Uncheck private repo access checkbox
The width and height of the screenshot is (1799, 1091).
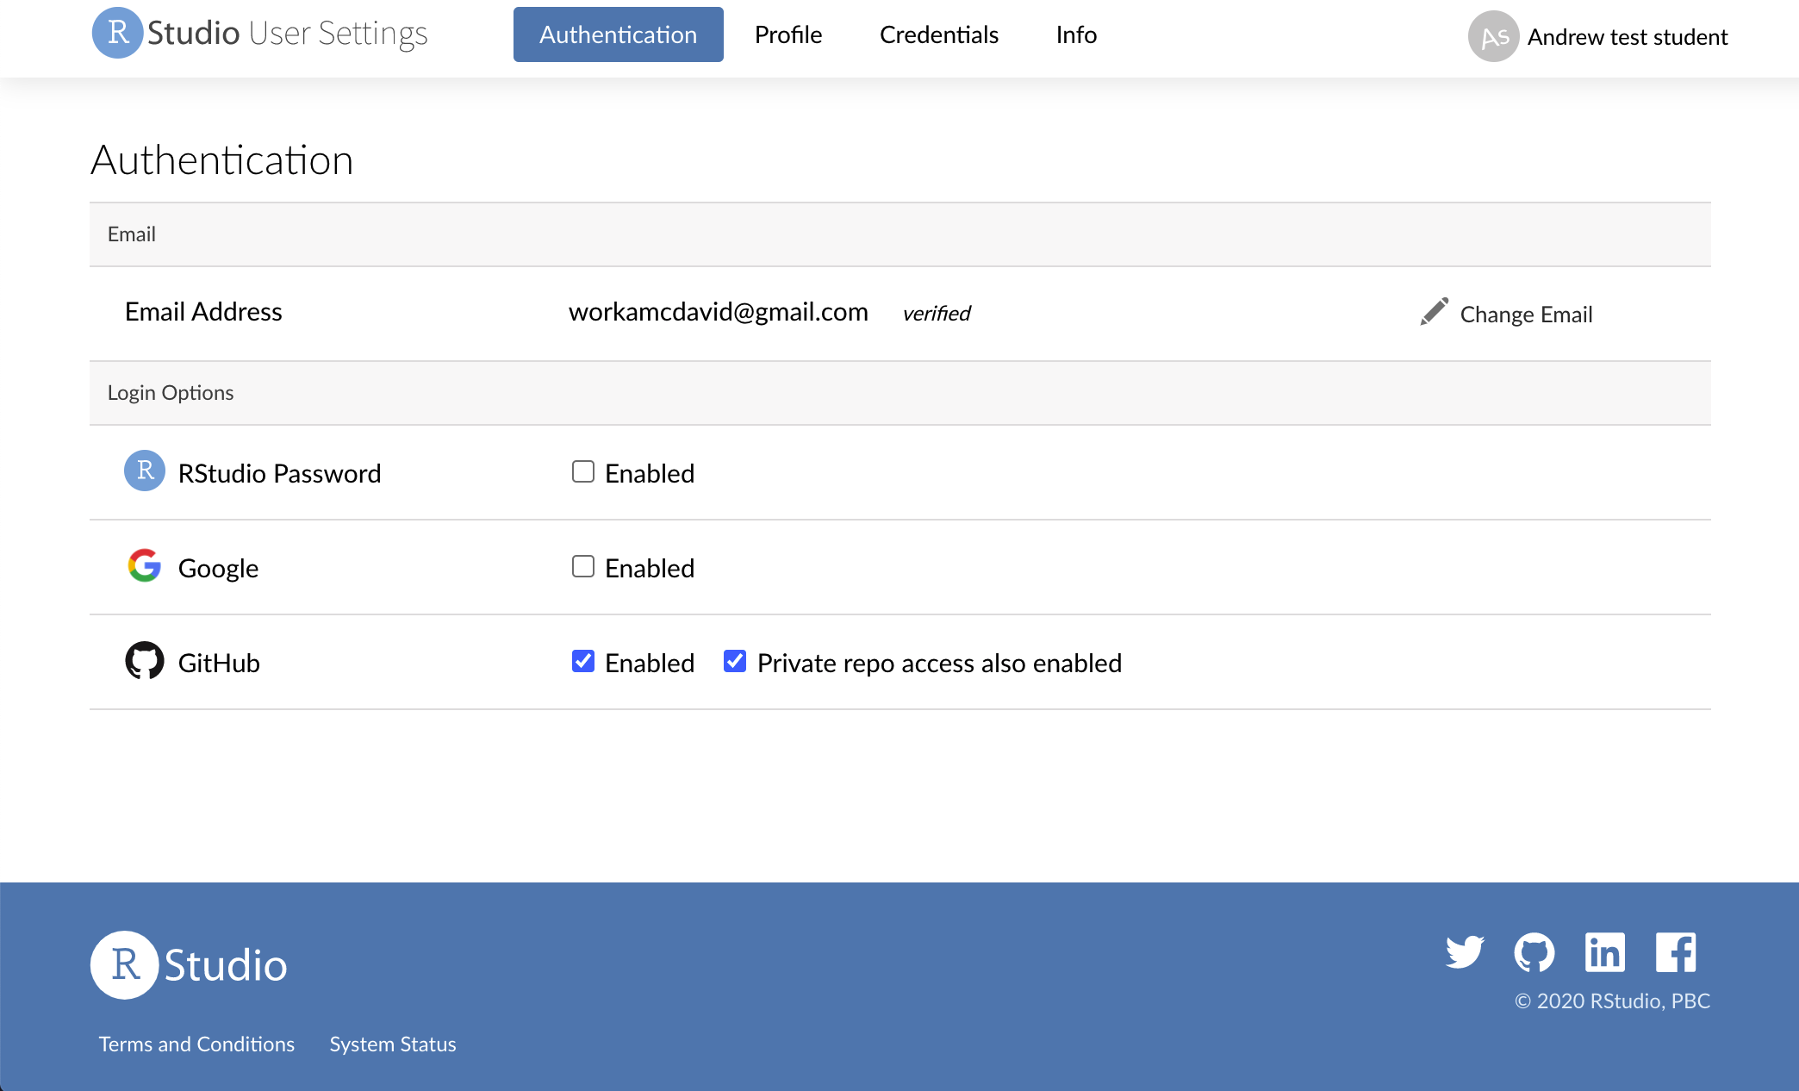pyautogui.click(x=735, y=661)
